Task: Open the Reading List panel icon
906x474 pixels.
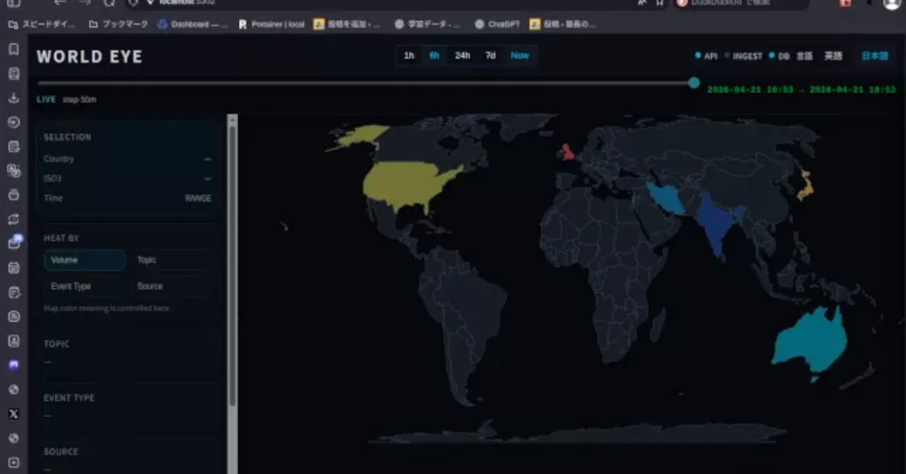Action: (x=13, y=74)
